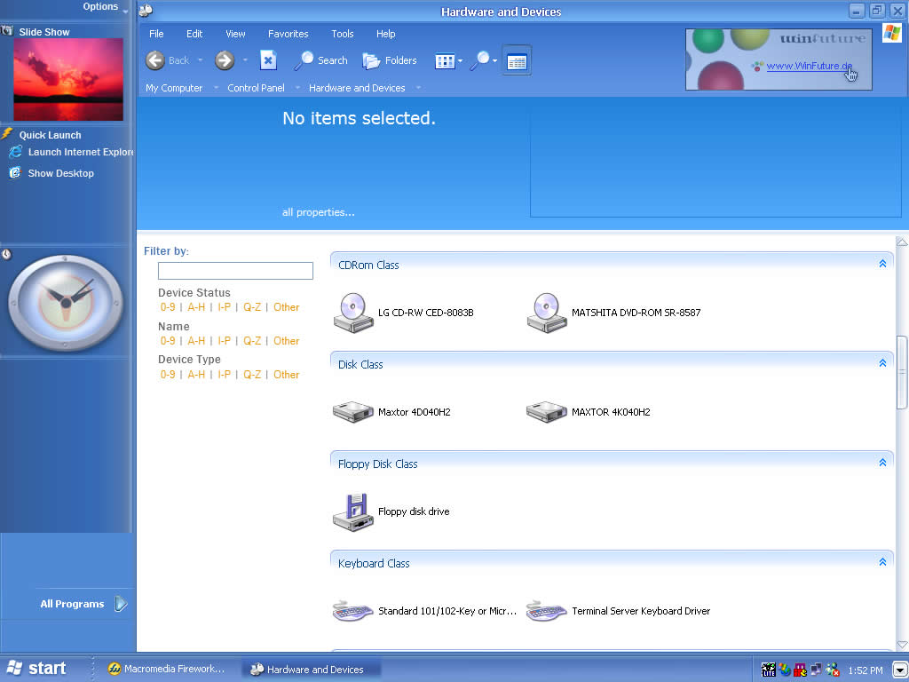The width and height of the screenshot is (909, 682).
Task: Open Search from the toolbar
Action: (x=320, y=60)
